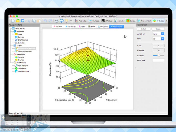Show the One Factor graph
The width and height of the screenshot is (176, 132).
(x=94, y=21)
